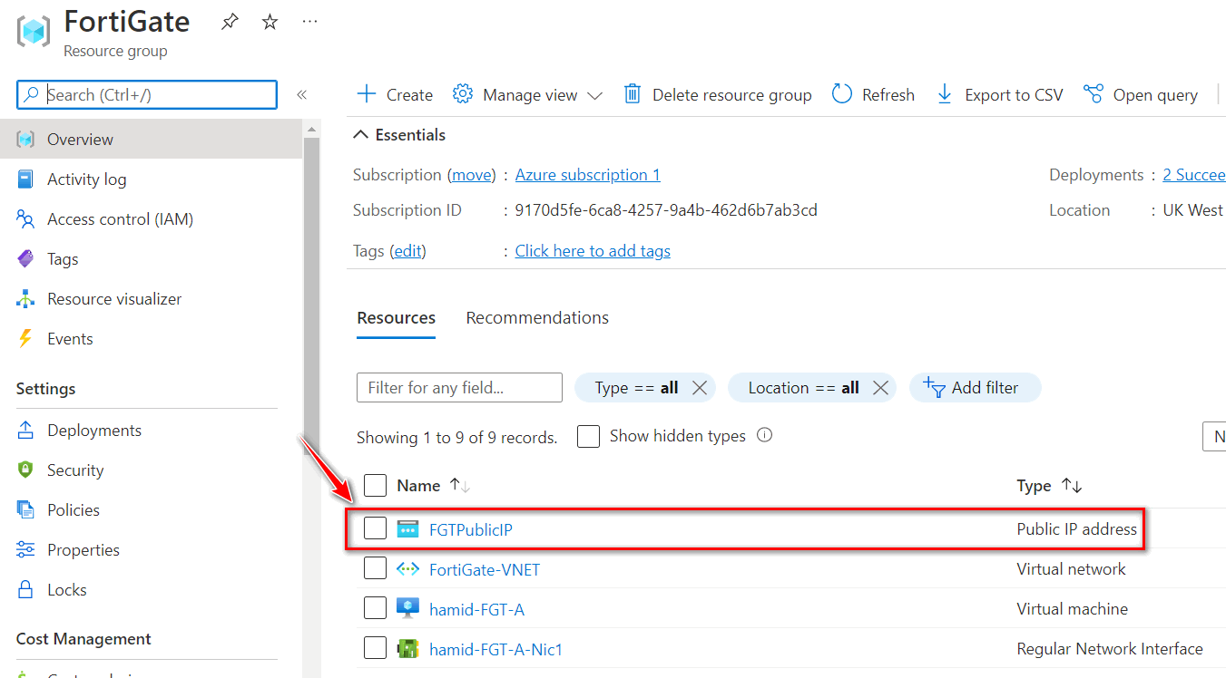This screenshot has width=1226, height=678.
Task: Check the FGTPublicIP row checkbox
Action: click(376, 528)
